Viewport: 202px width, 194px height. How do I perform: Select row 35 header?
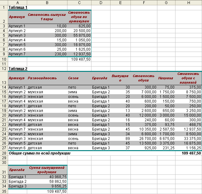(4, 192)
